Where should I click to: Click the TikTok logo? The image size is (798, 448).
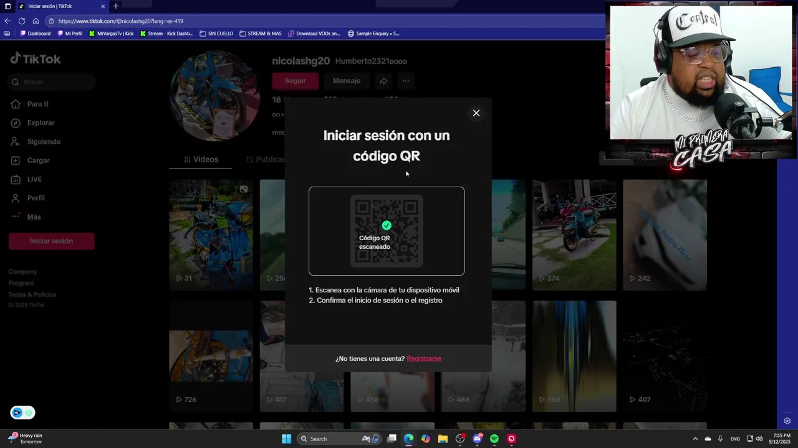36,59
